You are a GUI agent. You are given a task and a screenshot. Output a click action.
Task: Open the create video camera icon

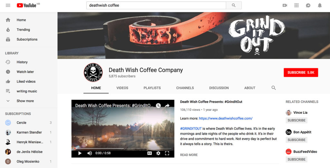[x=285, y=5]
